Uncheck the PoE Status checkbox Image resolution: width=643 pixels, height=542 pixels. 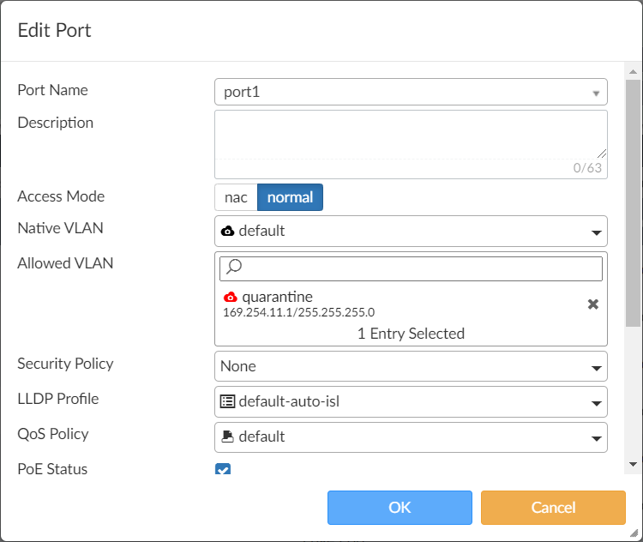223,470
